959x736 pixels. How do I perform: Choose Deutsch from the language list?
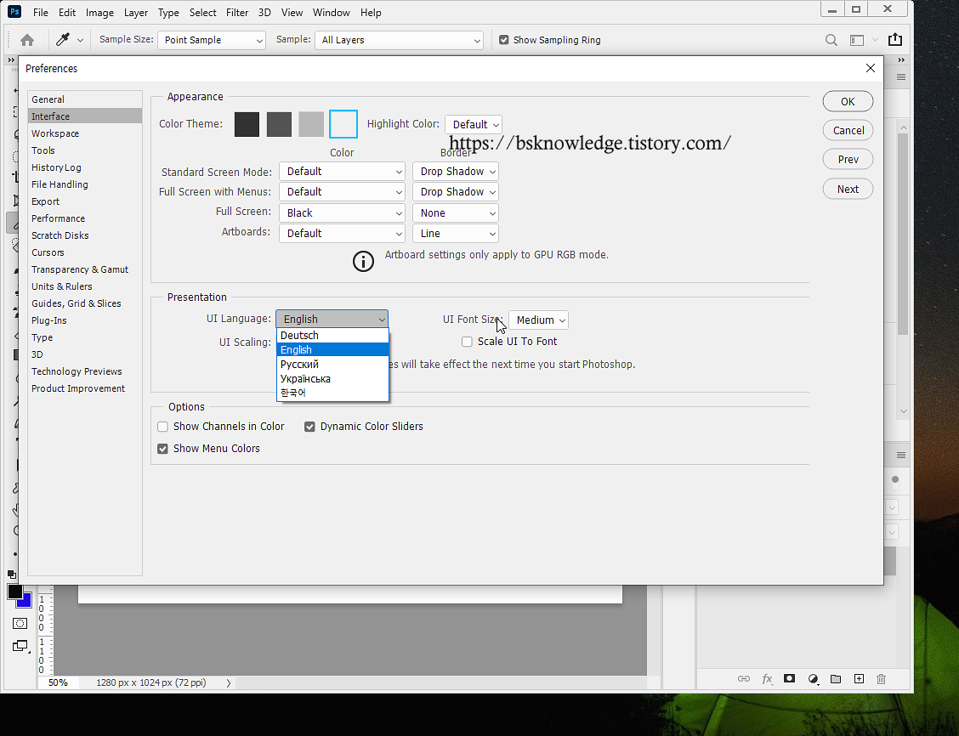pyautogui.click(x=332, y=336)
